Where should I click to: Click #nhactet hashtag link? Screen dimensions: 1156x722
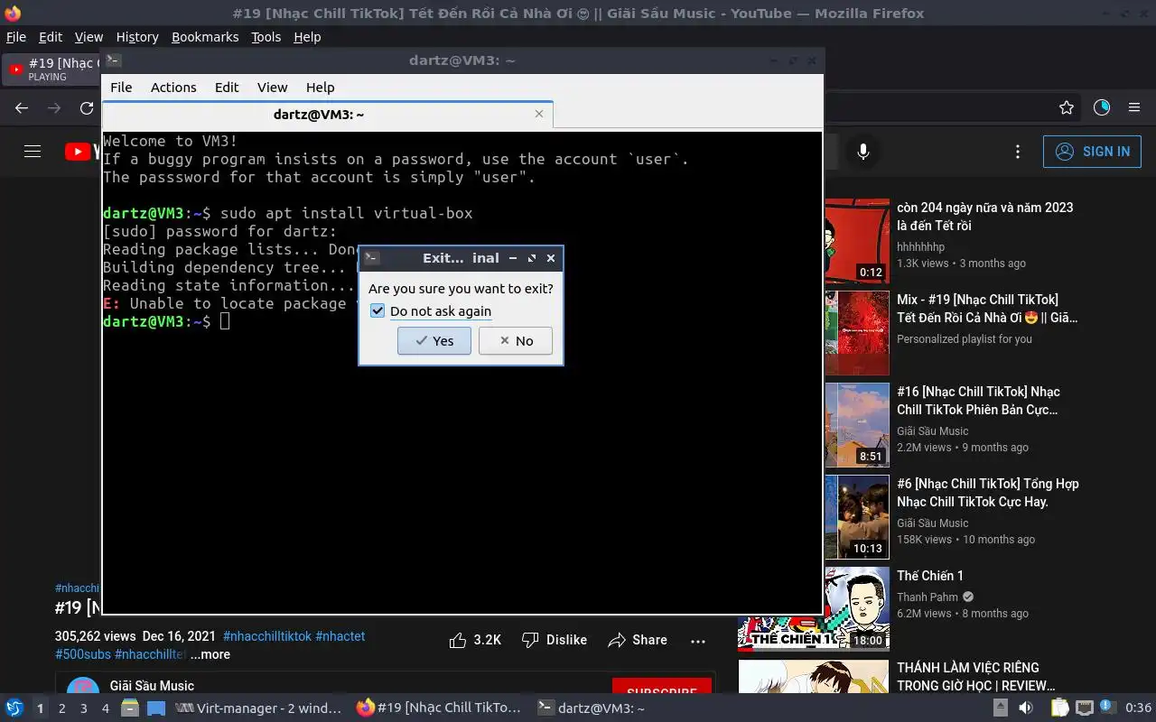pyautogui.click(x=340, y=636)
